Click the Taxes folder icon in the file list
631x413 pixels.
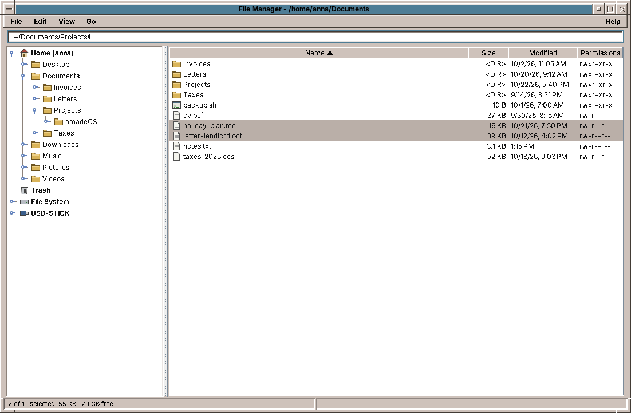[x=176, y=95]
